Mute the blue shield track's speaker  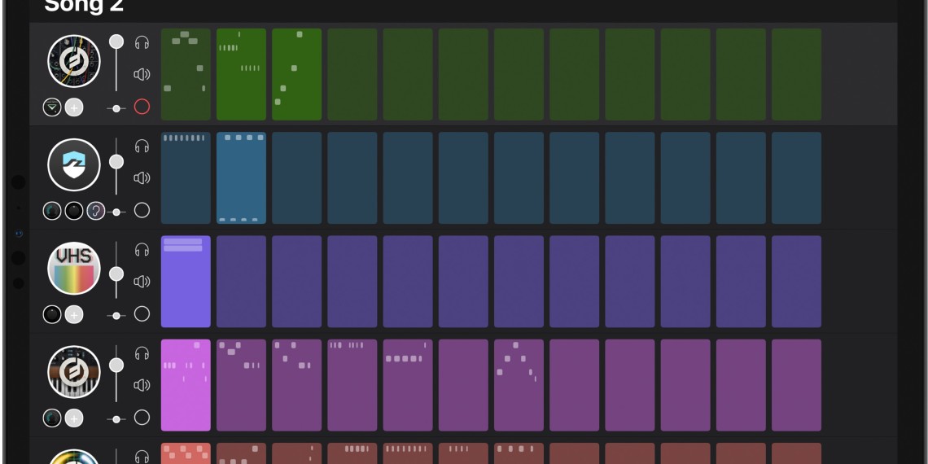click(142, 178)
